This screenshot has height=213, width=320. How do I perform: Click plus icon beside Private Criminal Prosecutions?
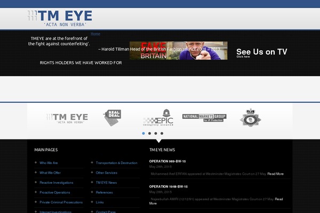[x=36, y=202]
